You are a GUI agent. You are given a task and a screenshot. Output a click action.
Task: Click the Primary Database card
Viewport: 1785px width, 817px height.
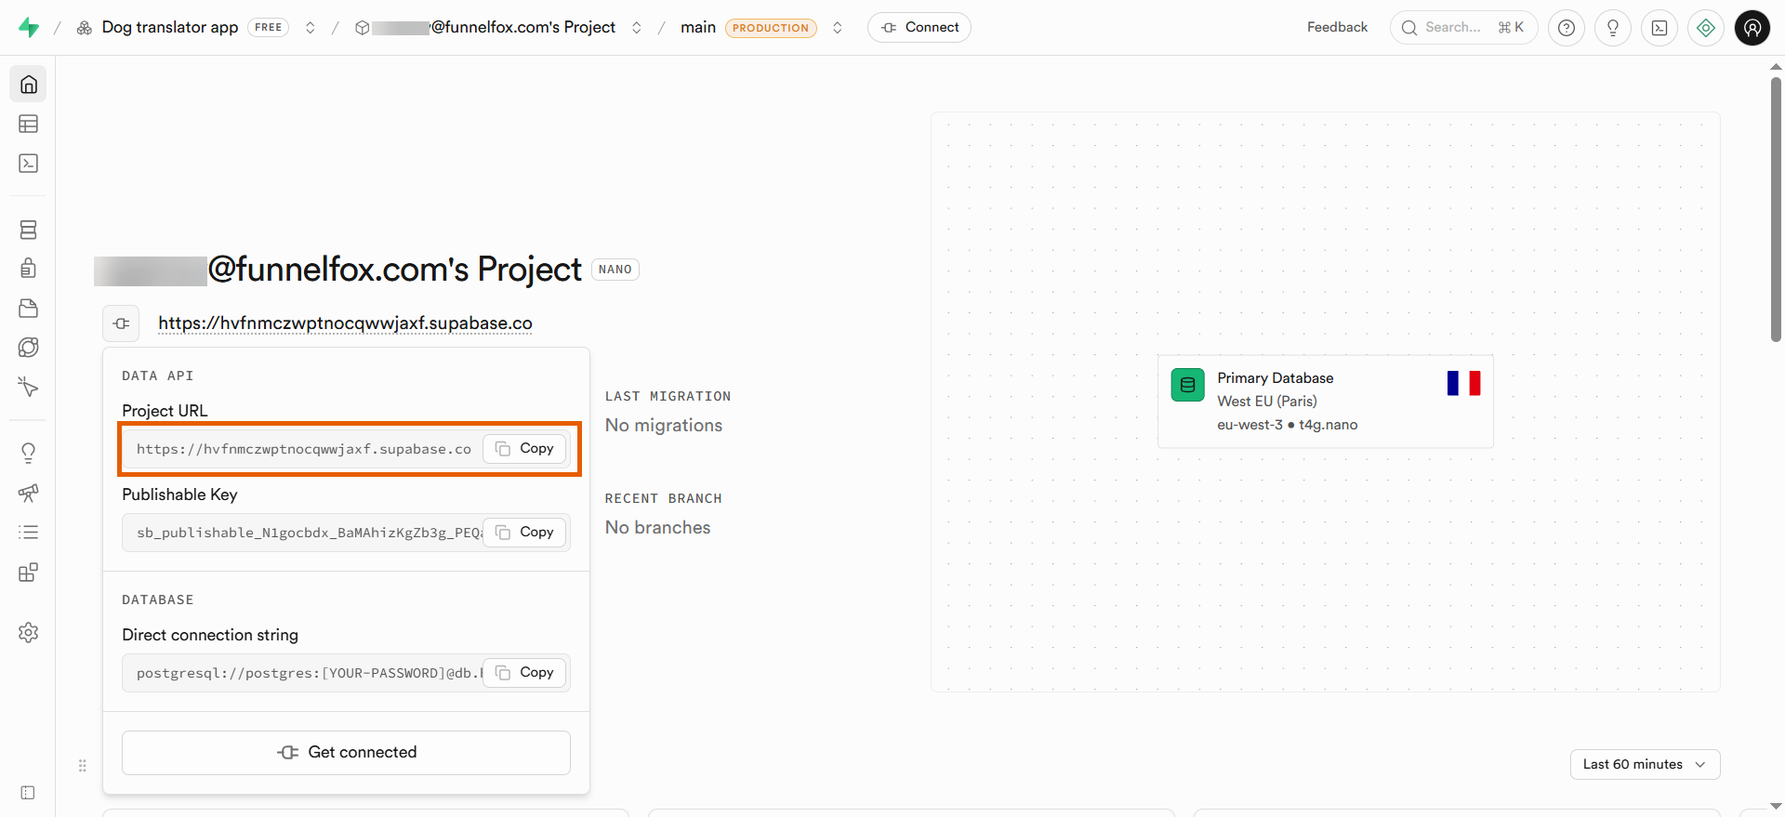tap(1326, 402)
